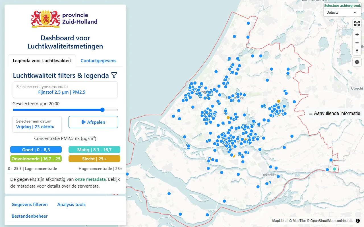Screen dimensions: 364x227
Task: Open the date picker Vrijdag 23 oktober
Action: 37,124
